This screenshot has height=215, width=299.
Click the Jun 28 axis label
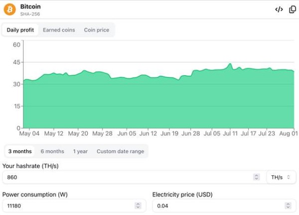(191, 133)
